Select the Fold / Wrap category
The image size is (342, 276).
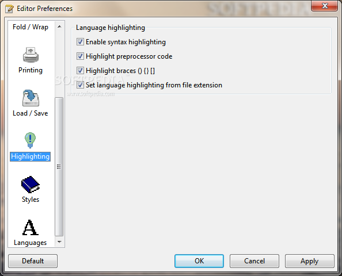31,27
